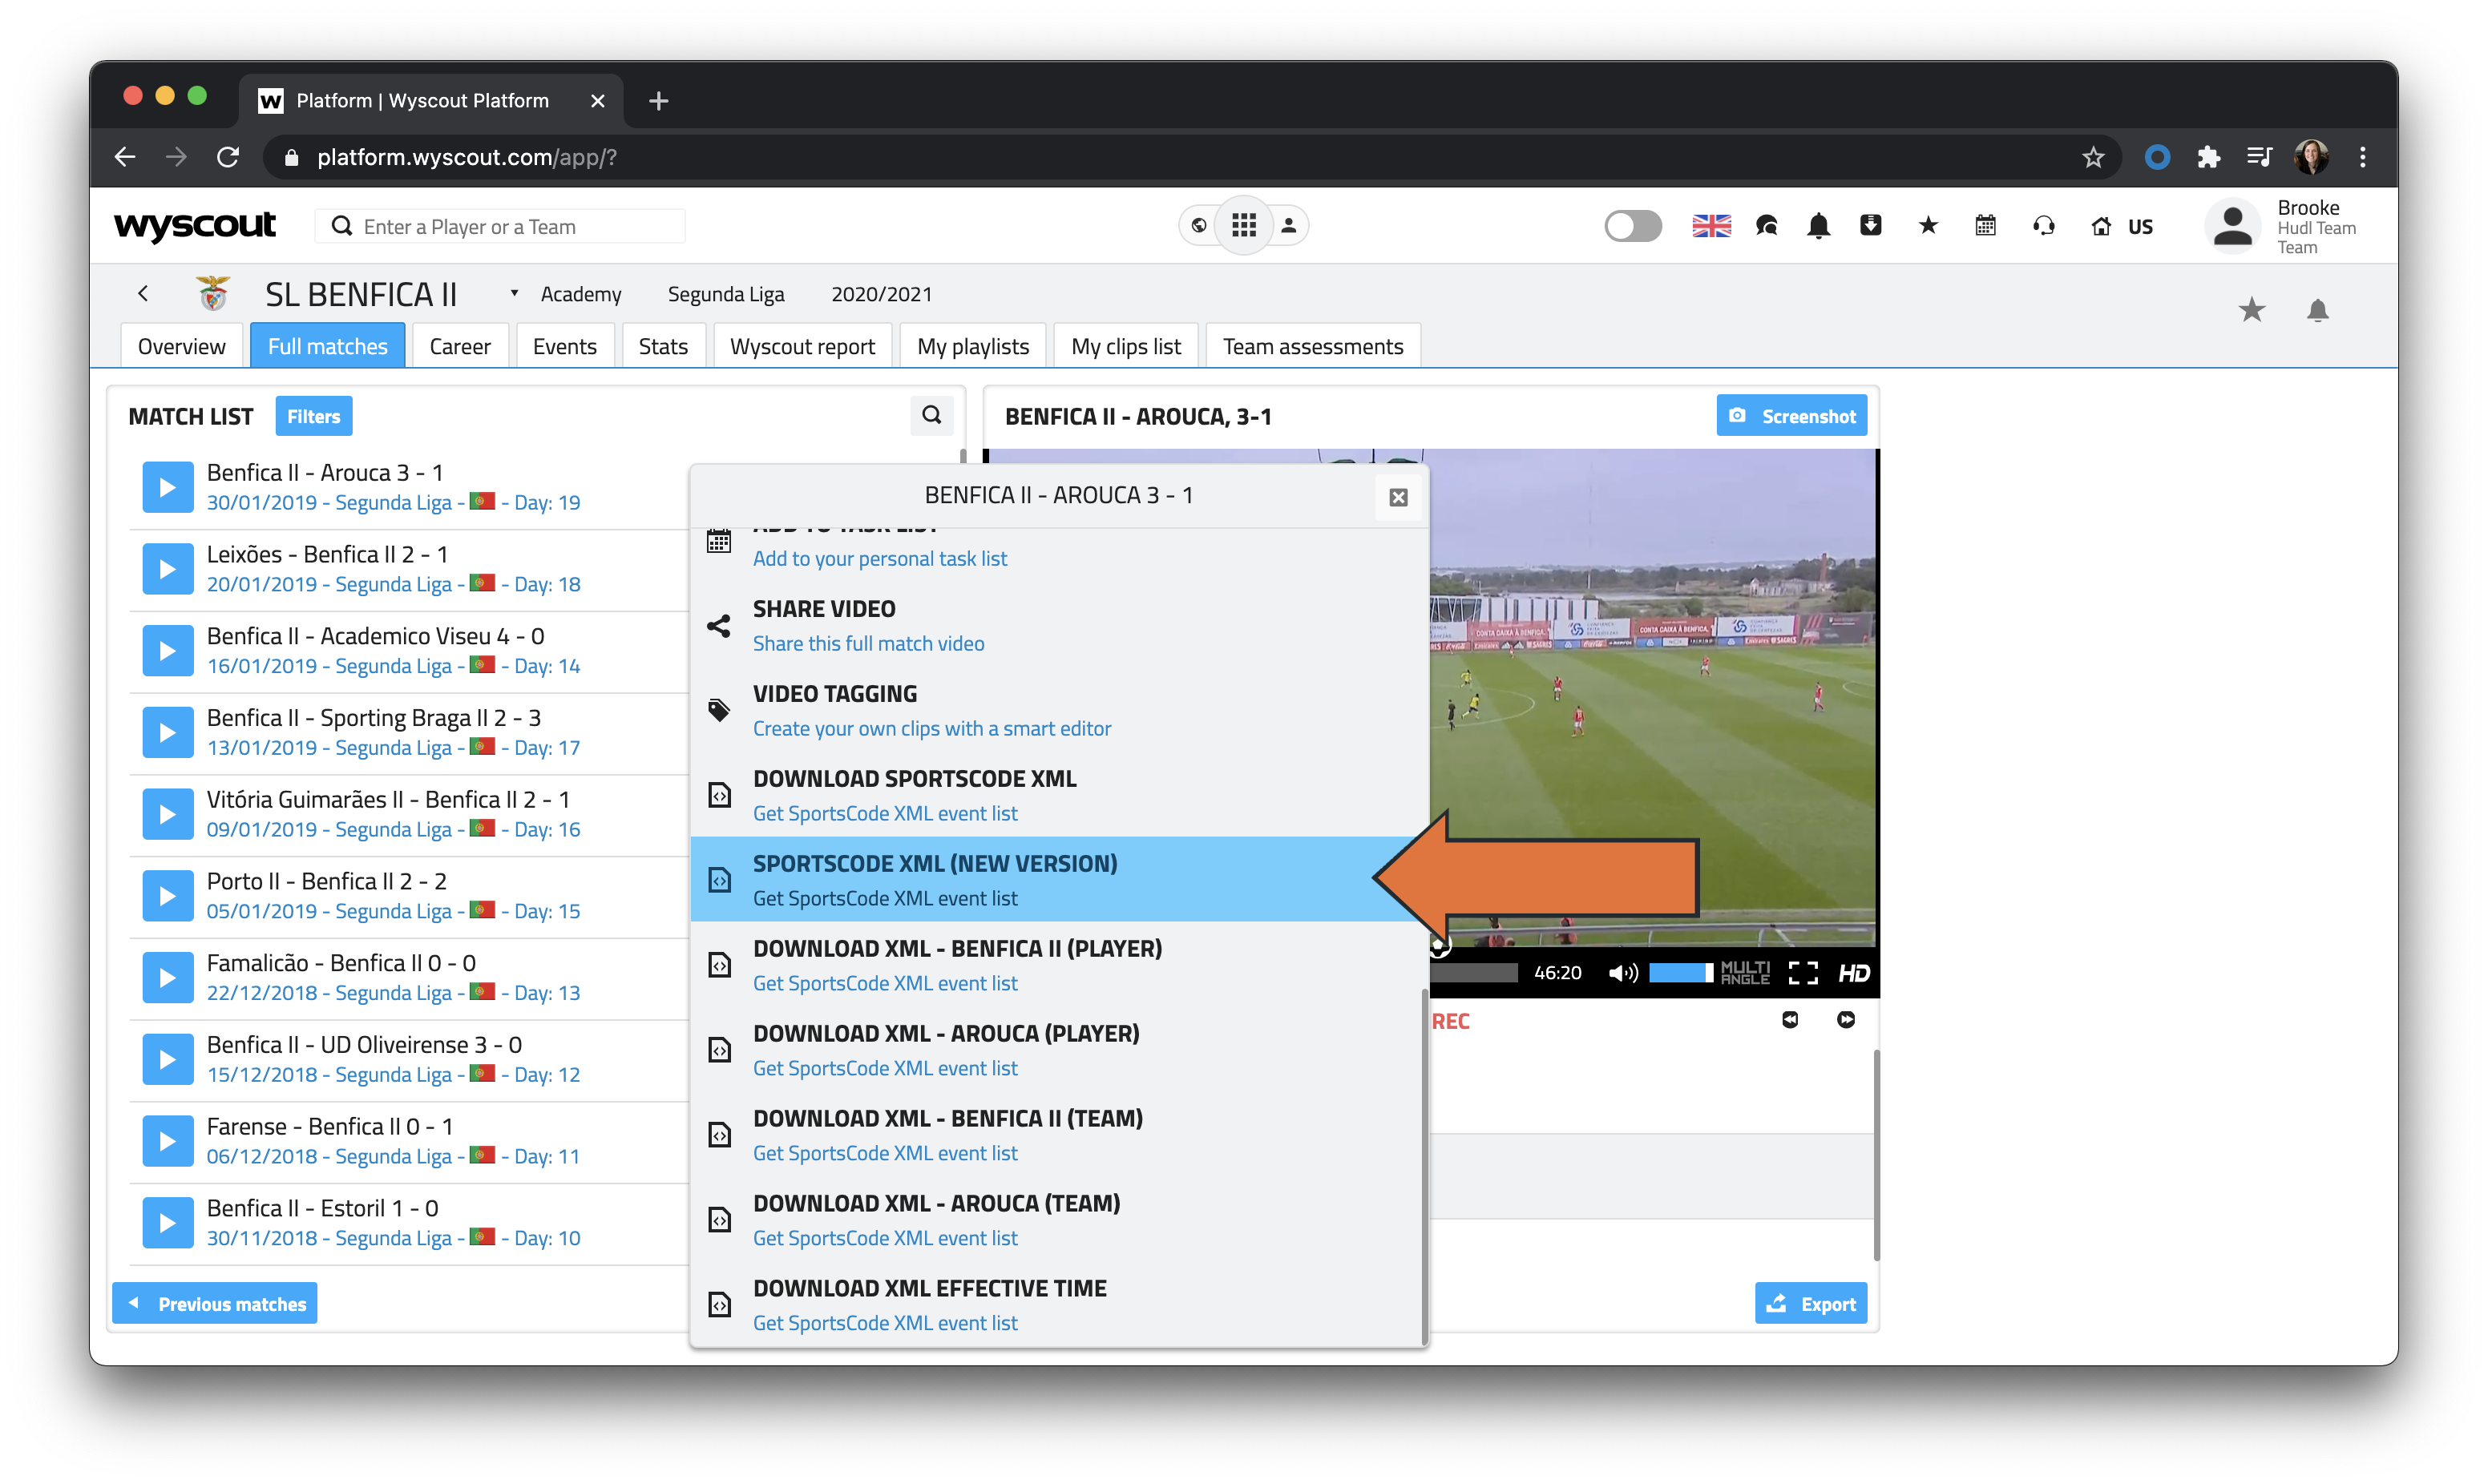Select SportsCode XML (new version) download option

coord(935,878)
